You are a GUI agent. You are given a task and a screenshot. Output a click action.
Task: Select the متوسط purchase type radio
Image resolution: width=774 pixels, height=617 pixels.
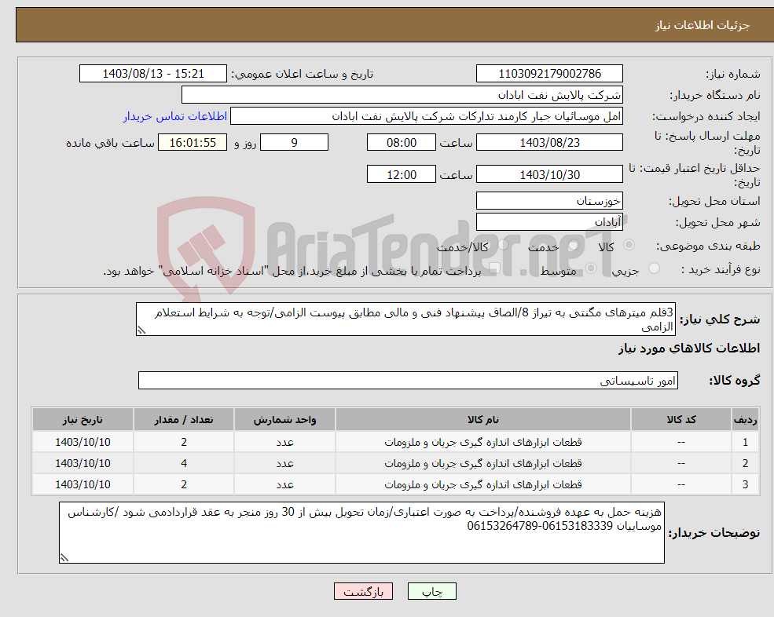pos(591,268)
